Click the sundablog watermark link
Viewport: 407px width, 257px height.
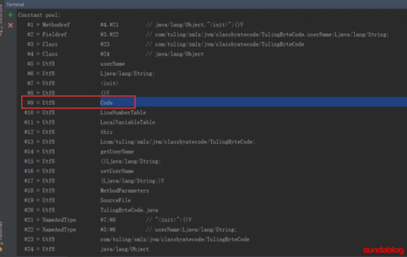click(383, 250)
